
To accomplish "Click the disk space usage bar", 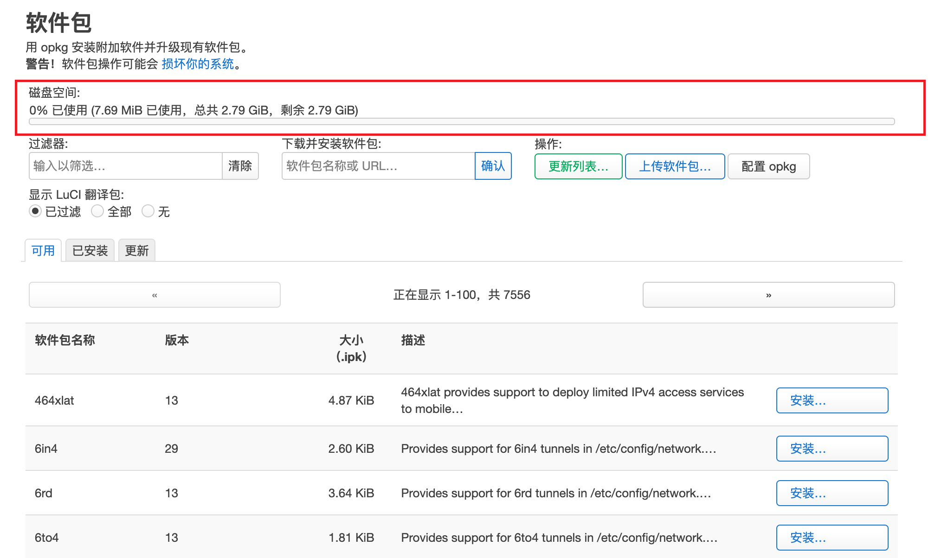I will click(x=462, y=121).
